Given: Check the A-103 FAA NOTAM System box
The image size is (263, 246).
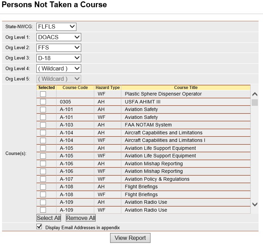Looking at the screenshot, I should click(x=43, y=125).
